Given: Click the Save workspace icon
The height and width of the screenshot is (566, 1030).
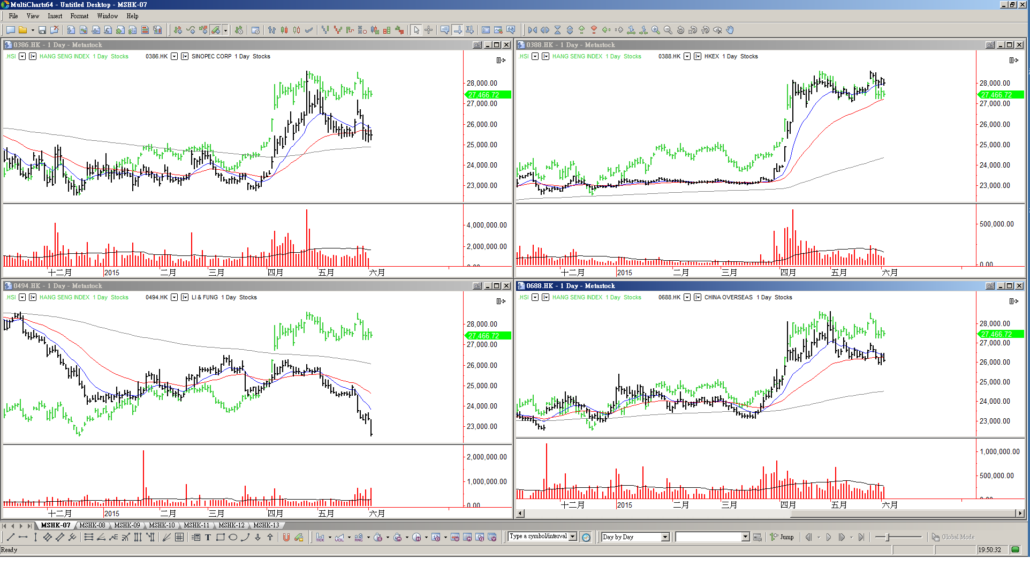Looking at the screenshot, I should tap(42, 30).
